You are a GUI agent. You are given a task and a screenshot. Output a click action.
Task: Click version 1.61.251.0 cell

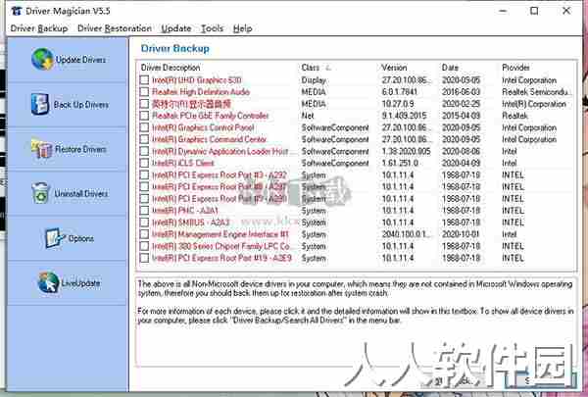click(x=400, y=164)
